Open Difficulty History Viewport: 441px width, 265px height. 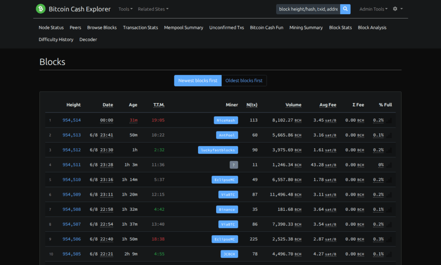56,39
